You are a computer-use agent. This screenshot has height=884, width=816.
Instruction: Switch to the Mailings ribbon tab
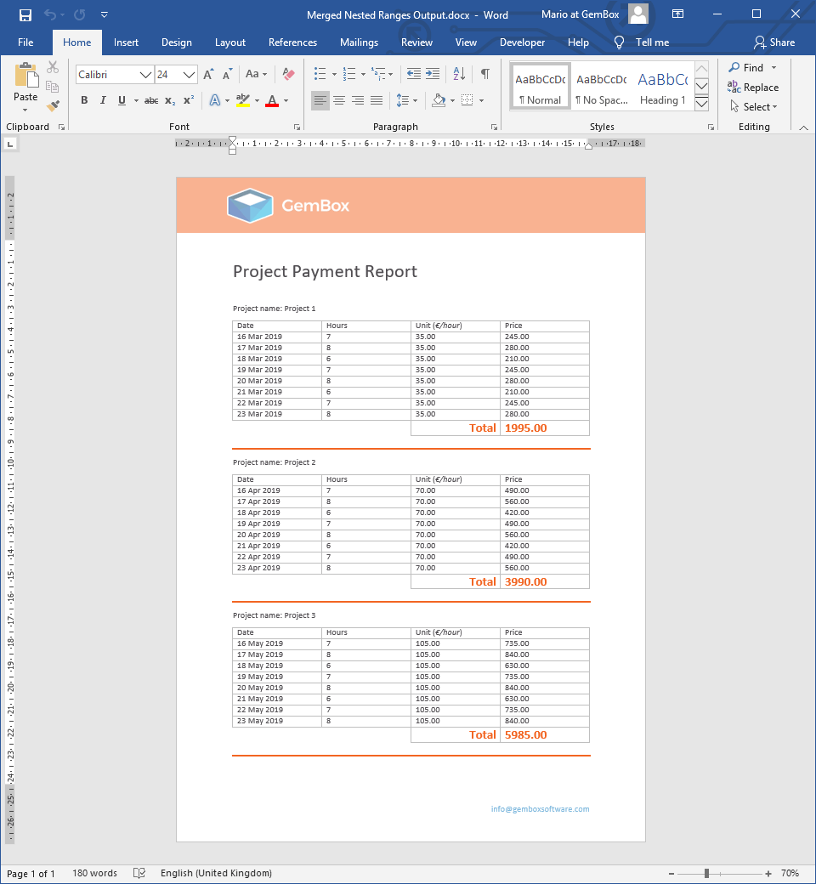pos(359,42)
